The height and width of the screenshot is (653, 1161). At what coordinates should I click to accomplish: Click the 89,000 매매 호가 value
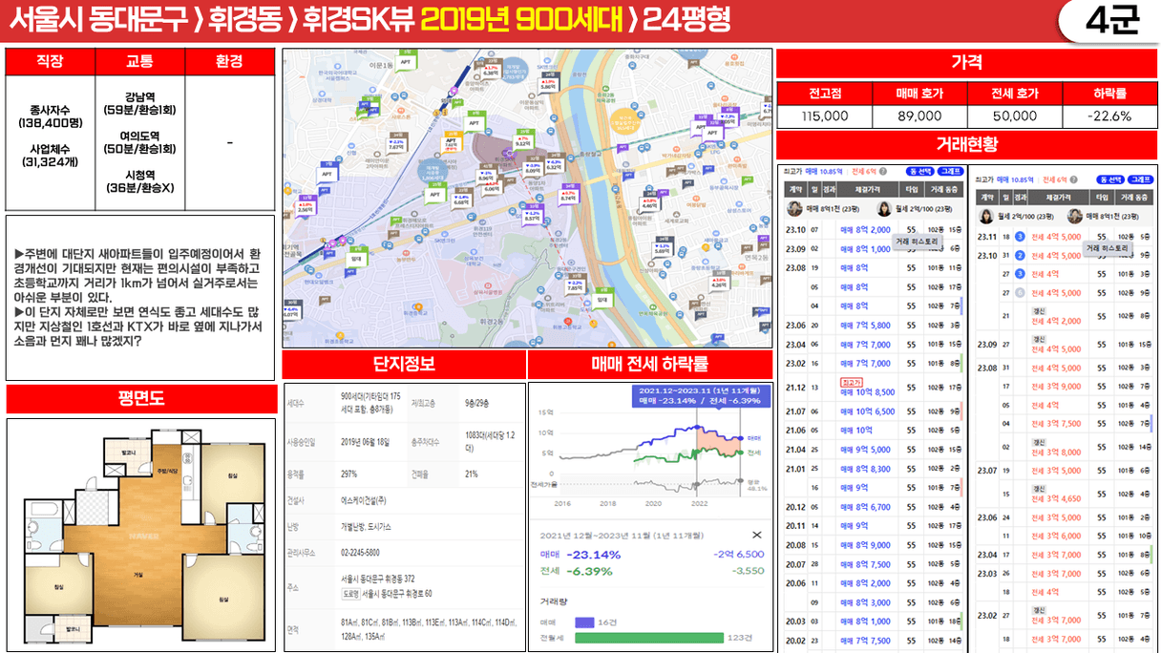919,116
